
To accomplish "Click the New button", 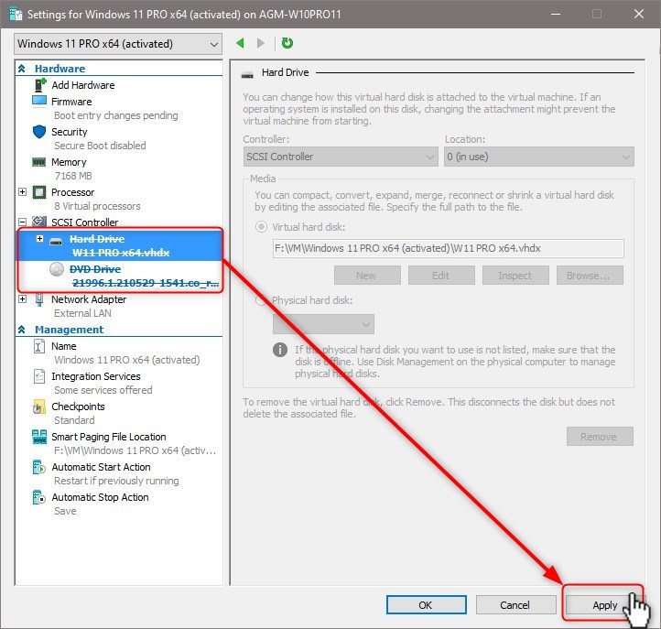I will [367, 276].
